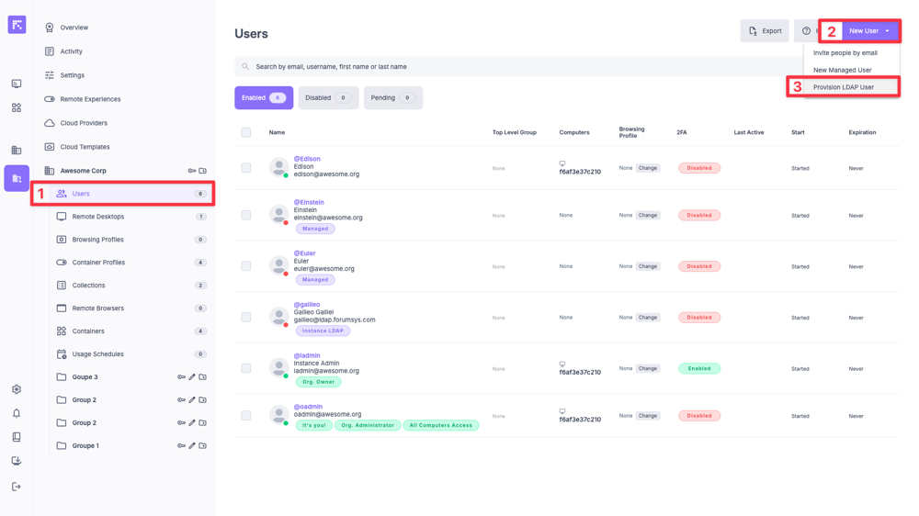Click the edit pencil for Goupe 3

192,377
